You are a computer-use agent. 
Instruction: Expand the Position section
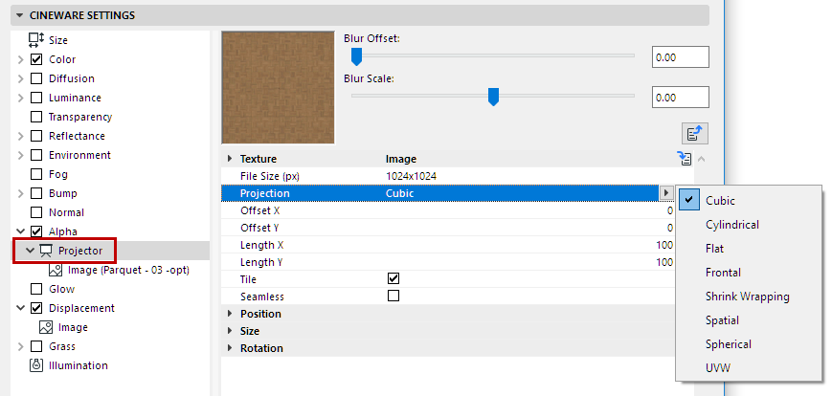[230, 314]
